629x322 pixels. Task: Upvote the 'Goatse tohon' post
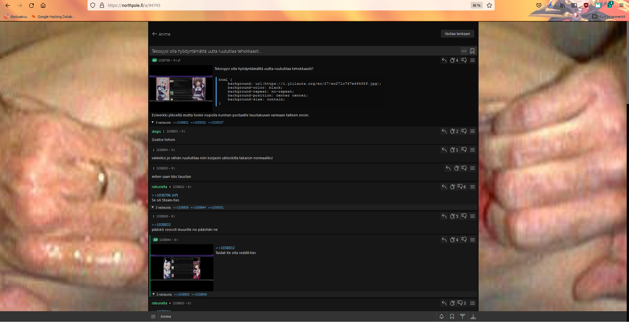[x=454, y=131]
